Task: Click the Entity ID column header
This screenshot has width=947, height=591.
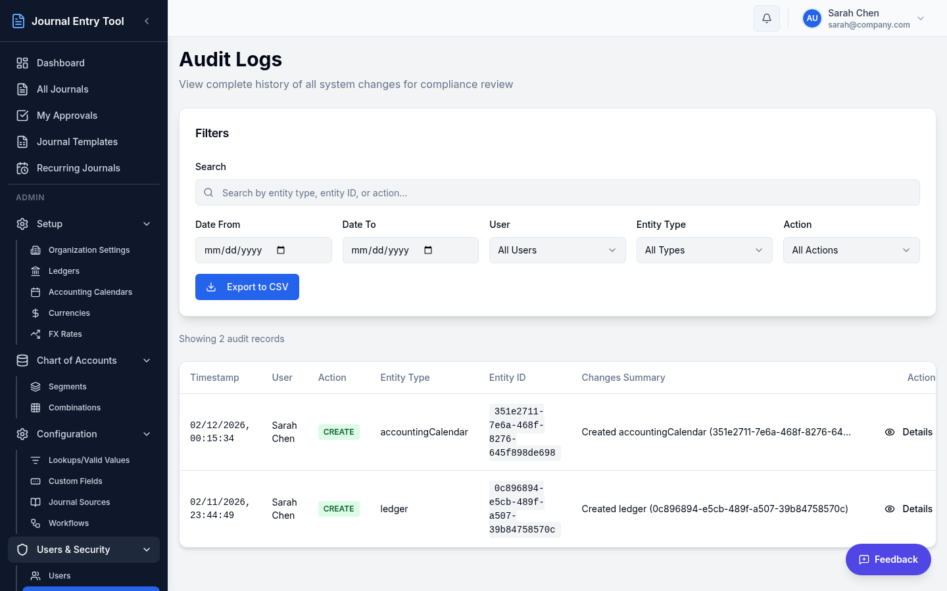Action: click(507, 378)
